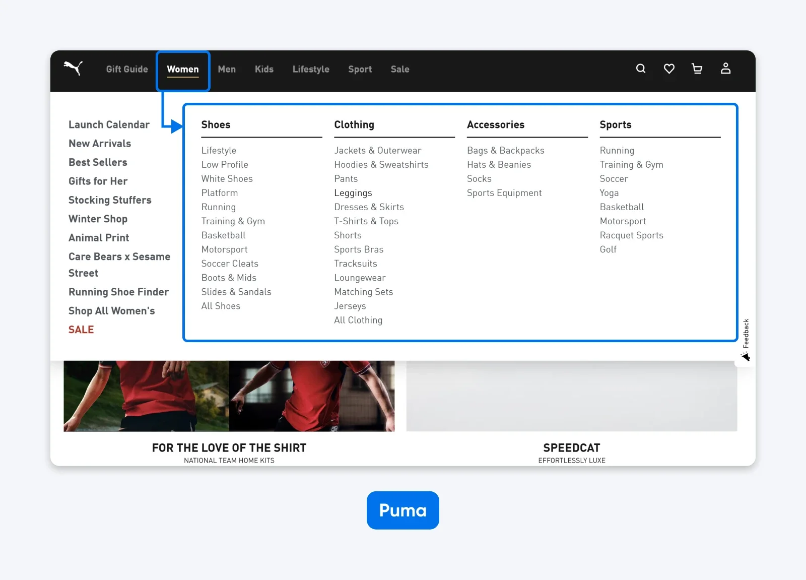Open Bags & Backpacks under Accessories
The height and width of the screenshot is (580, 806).
click(505, 150)
